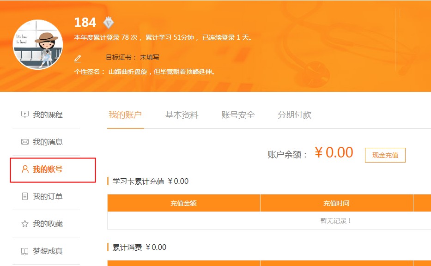This screenshot has height=266, width=431.
Task: Click the user avatar profile picture
Action: tap(39, 44)
